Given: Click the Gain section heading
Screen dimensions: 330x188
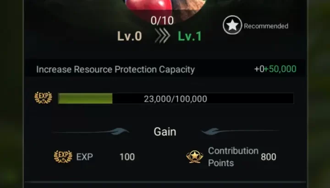Looking at the screenshot, I should tap(165, 132).
